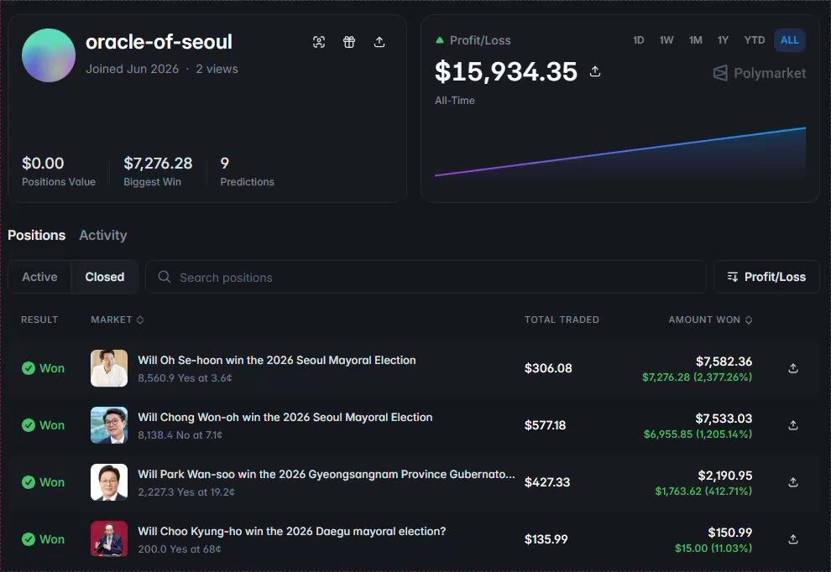Click the Won checkmark on the Park Wan-soo row
This screenshot has width=831, height=572.
point(29,482)
